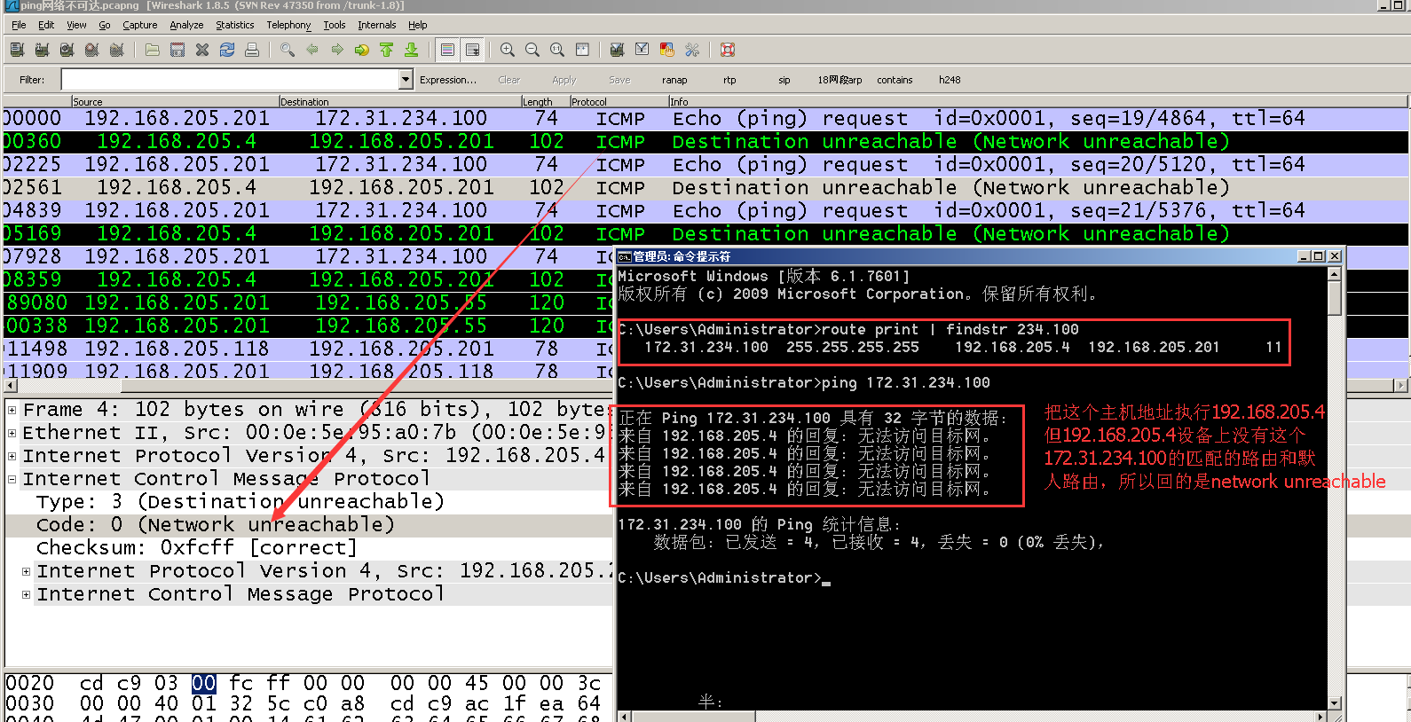Close this capture file X icon
Image resolution: width=1411 pixels, height=722 pixels.
coord(202,50)
